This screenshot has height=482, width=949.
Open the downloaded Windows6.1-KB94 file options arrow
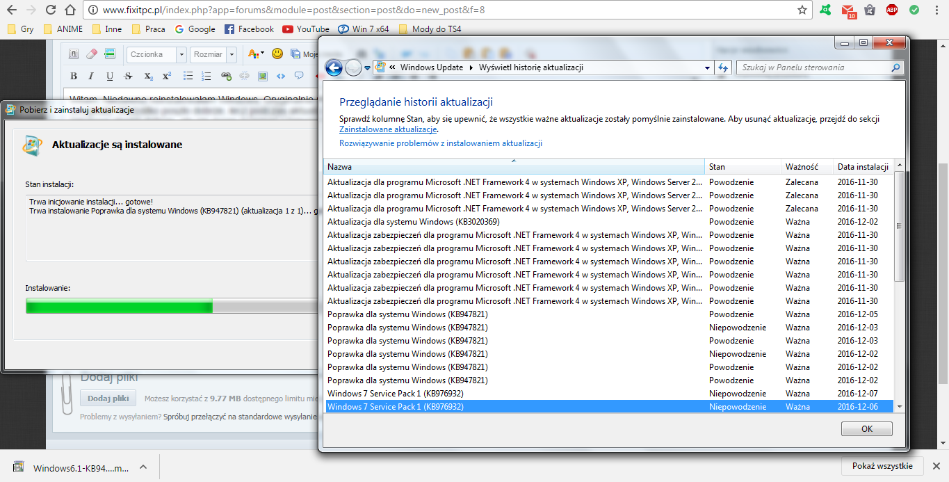tap(143, 467)
